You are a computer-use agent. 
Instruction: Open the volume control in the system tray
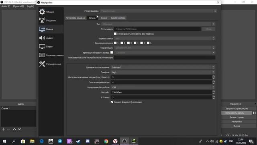[212, 141]
